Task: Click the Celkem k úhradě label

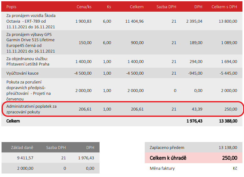Action: pyautogui.click(x=168, y=158)
